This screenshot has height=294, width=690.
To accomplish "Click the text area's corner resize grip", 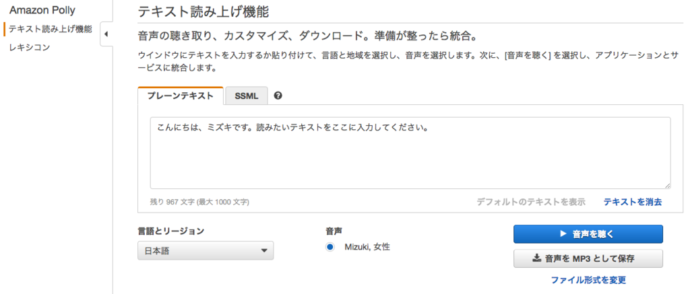I will pyautogui.click(x=668, y=186).
